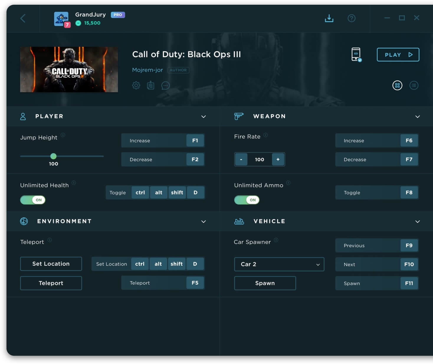Open the Mojrem-jor author profile
This screenshot has width=433, height=364.
(147, 70)
